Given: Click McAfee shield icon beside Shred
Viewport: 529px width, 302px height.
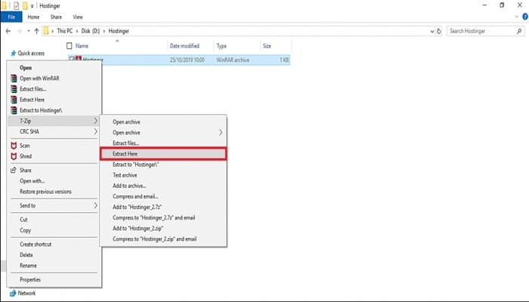Looking at the screenshot, I should [x=14, y=156].
